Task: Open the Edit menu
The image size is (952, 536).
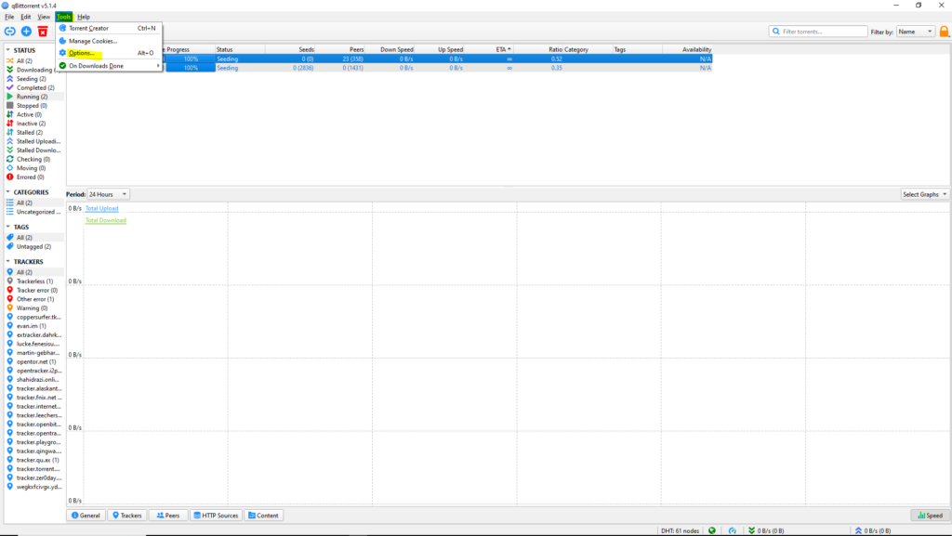Action: [25, 17]
